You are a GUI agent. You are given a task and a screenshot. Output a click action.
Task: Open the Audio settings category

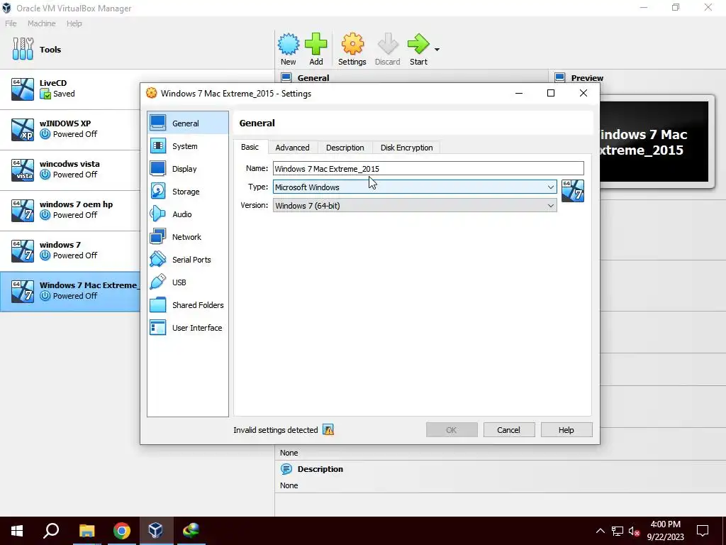tap(187, 214)
